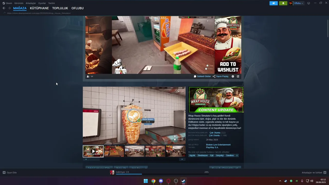This screenshot has width=329, height=185.
Task: Open the Steam menu
Action: coord(9,3)
